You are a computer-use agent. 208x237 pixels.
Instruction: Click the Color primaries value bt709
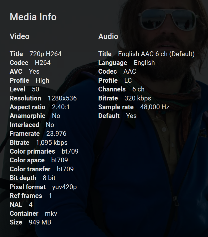point(70,151)
